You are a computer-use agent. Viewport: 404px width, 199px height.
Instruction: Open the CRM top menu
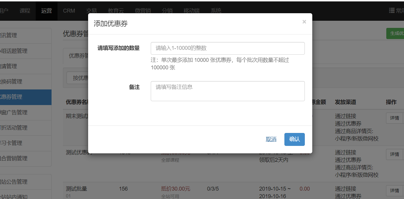[x=69, y=11]
